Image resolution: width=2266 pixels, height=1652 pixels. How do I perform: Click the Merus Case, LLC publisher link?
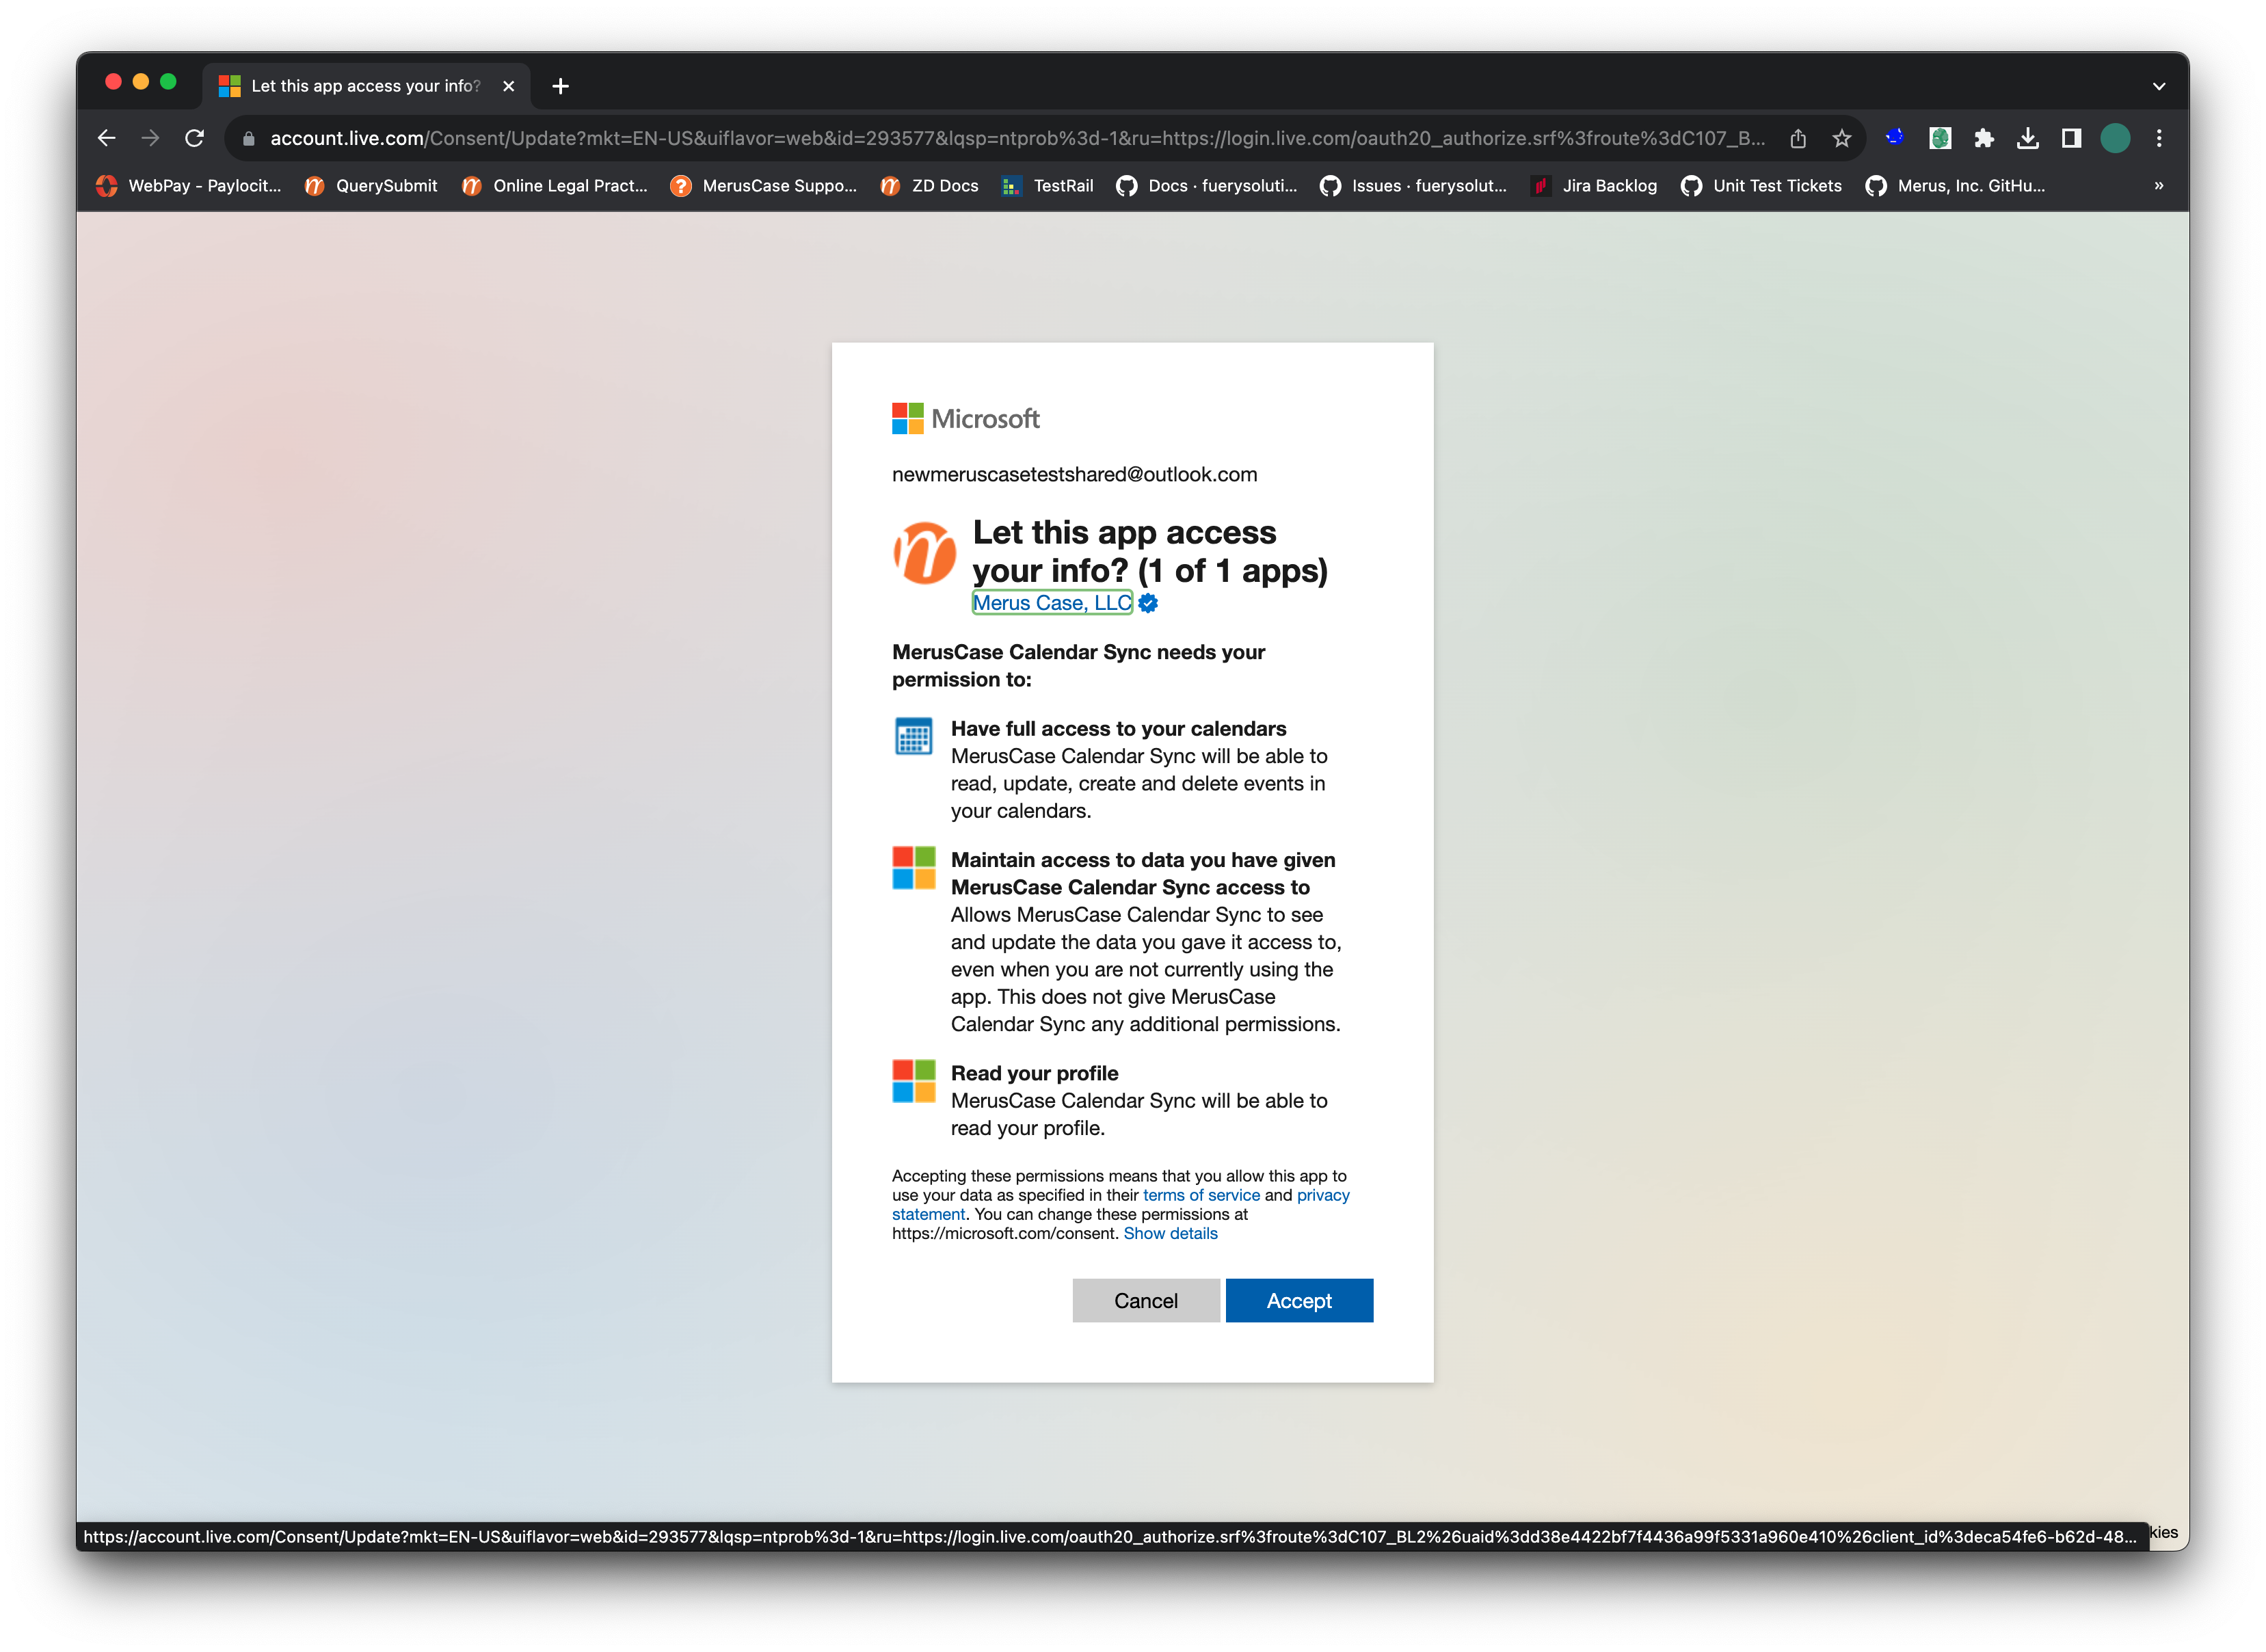click(x=1052, y=603)
